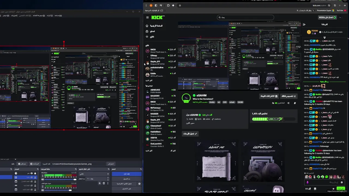The width and height of the screenshot is (349, 196).
Task: Open Classybeef Slots & Casino channel
Action: tap(161, 127)
